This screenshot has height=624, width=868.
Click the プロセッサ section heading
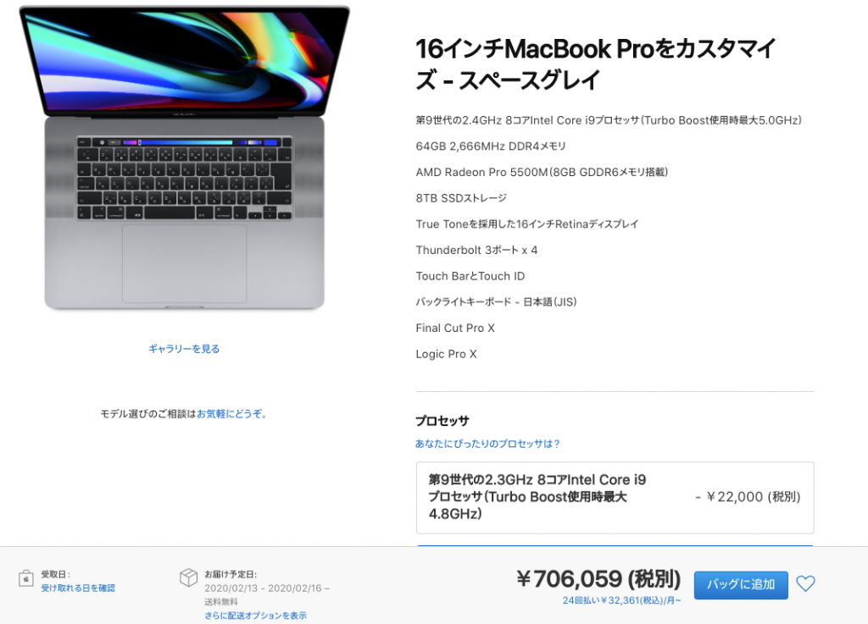[442, 421]
